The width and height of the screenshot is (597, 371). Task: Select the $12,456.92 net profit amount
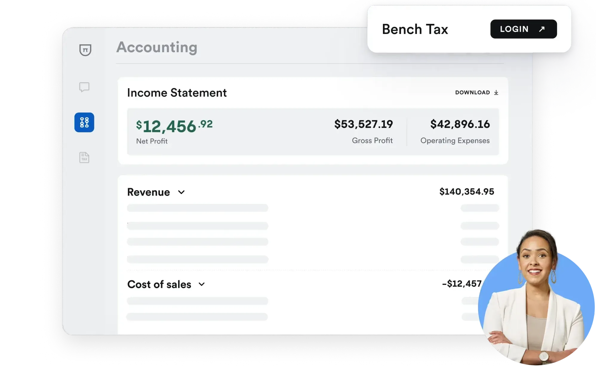tap(174, 126)
